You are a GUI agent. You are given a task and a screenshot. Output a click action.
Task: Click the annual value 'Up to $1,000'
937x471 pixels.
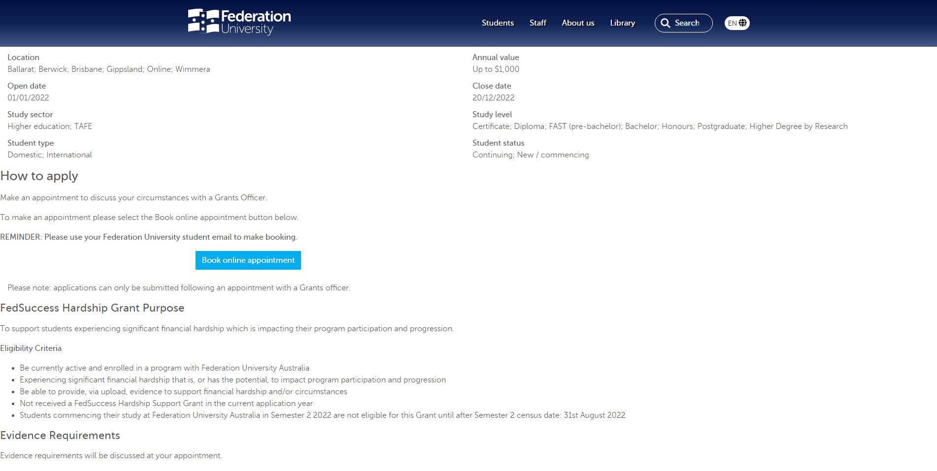(x=496, y=69)
